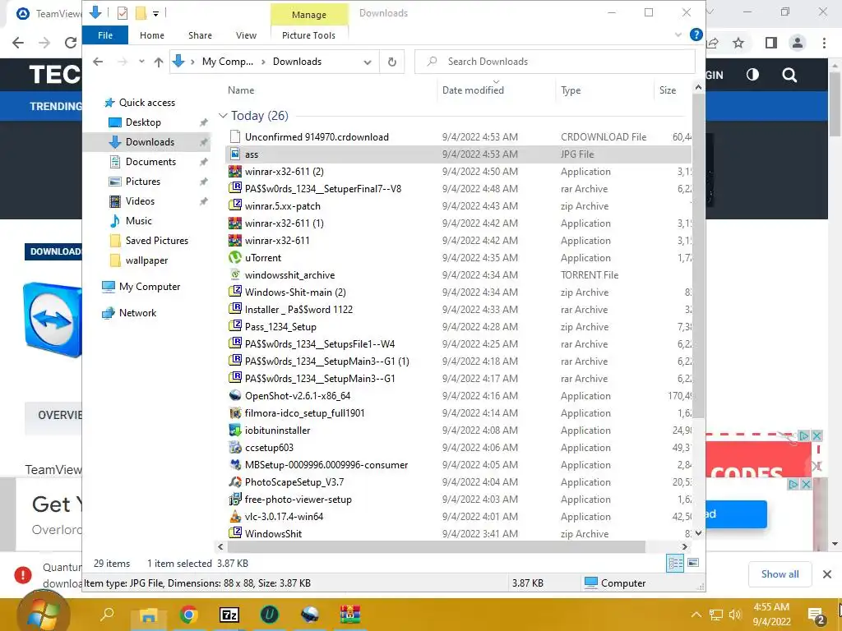Select PA$$w0rds_1234__SetuperFinal7--V8 rar icon
The image size is (842, 631).
234,188
